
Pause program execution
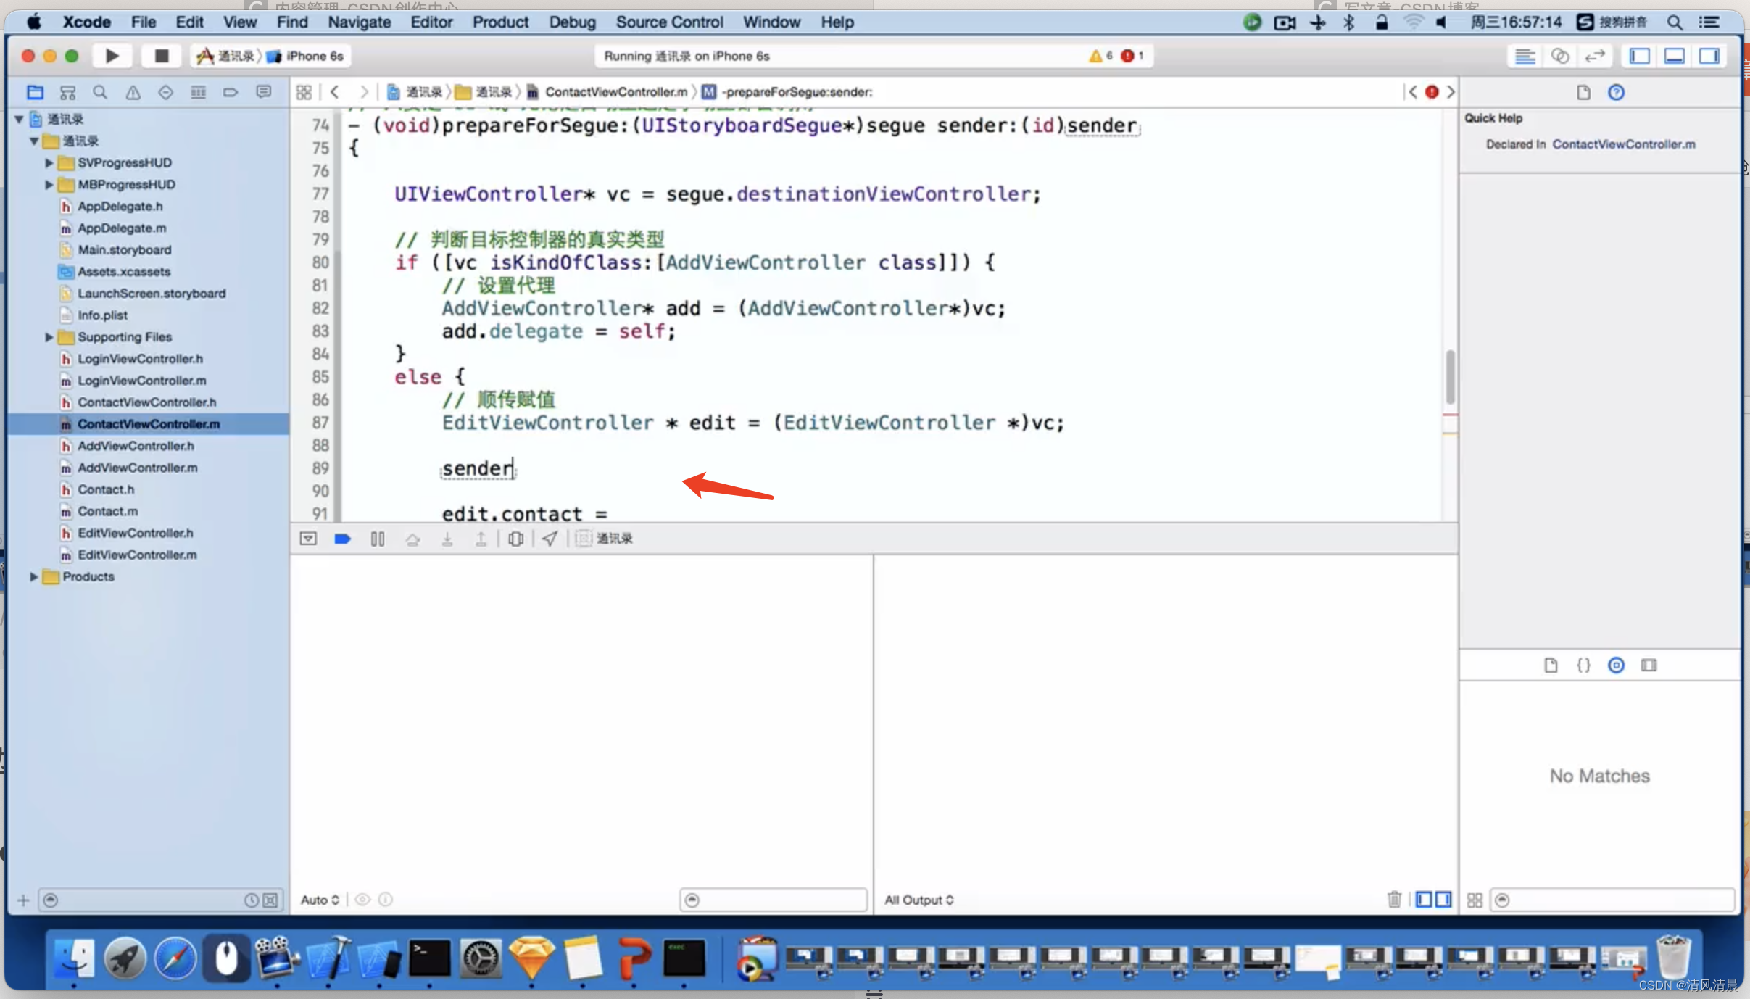click(378, 539)
